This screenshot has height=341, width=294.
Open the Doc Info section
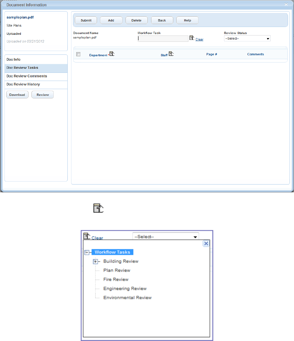36,60
